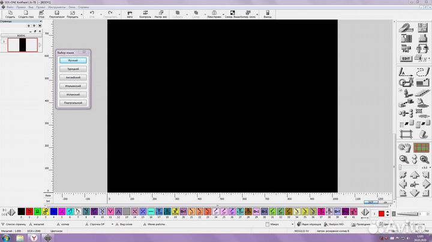Click the zoom in magnifier icon

click(x=424, y=159)
